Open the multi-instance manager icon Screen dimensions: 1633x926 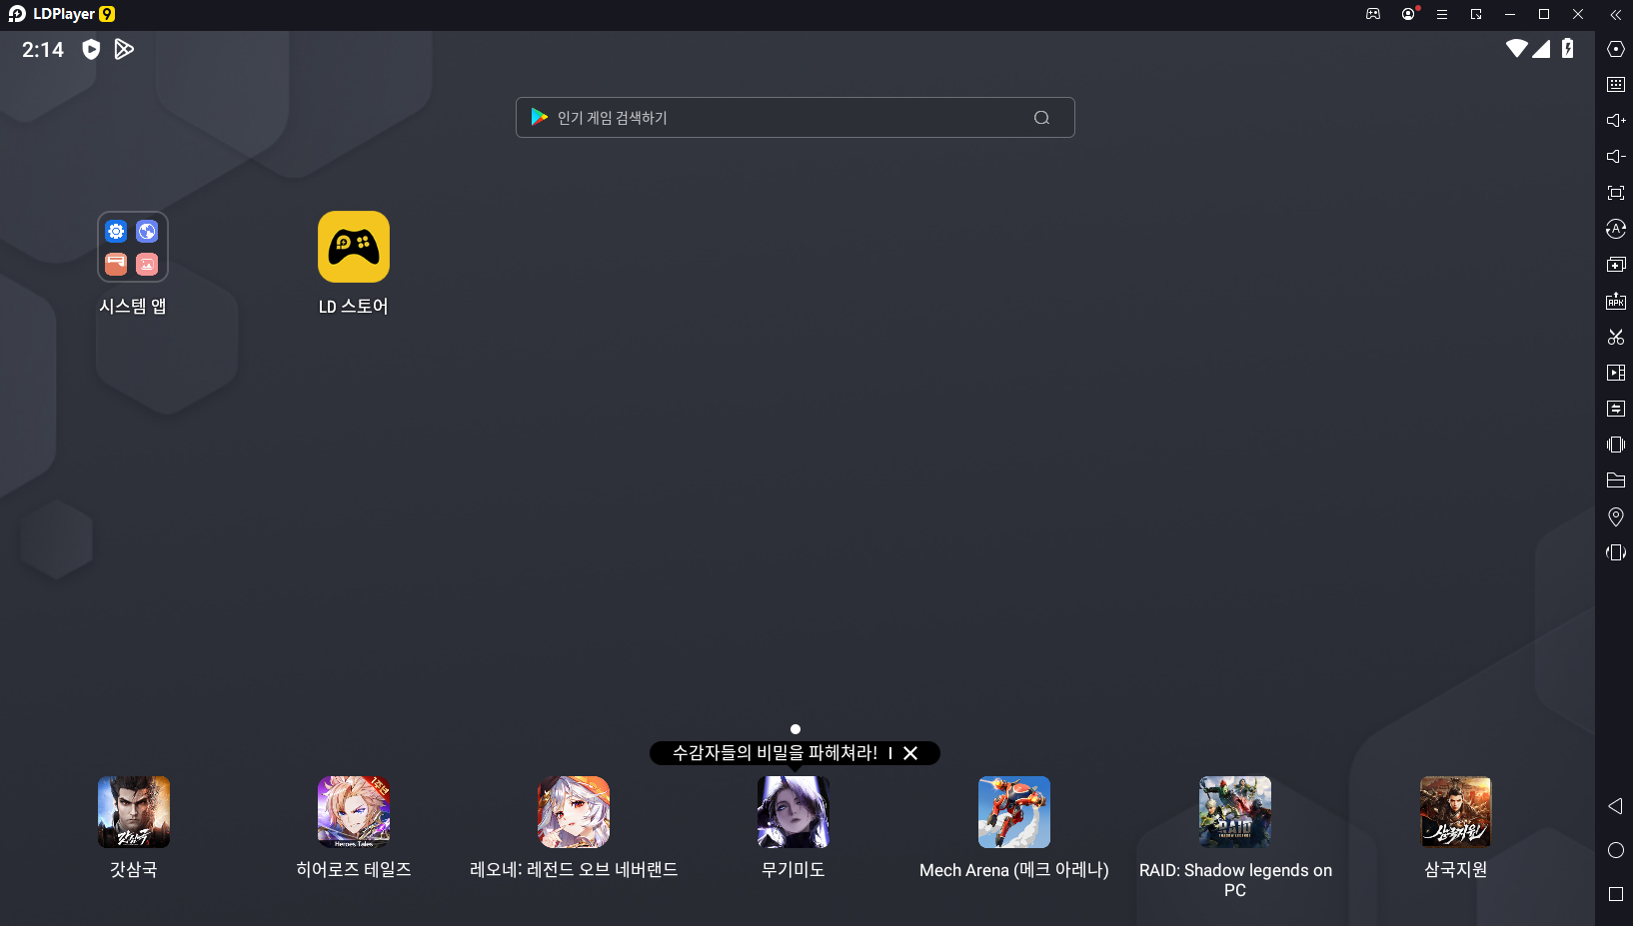[1615, 265]
